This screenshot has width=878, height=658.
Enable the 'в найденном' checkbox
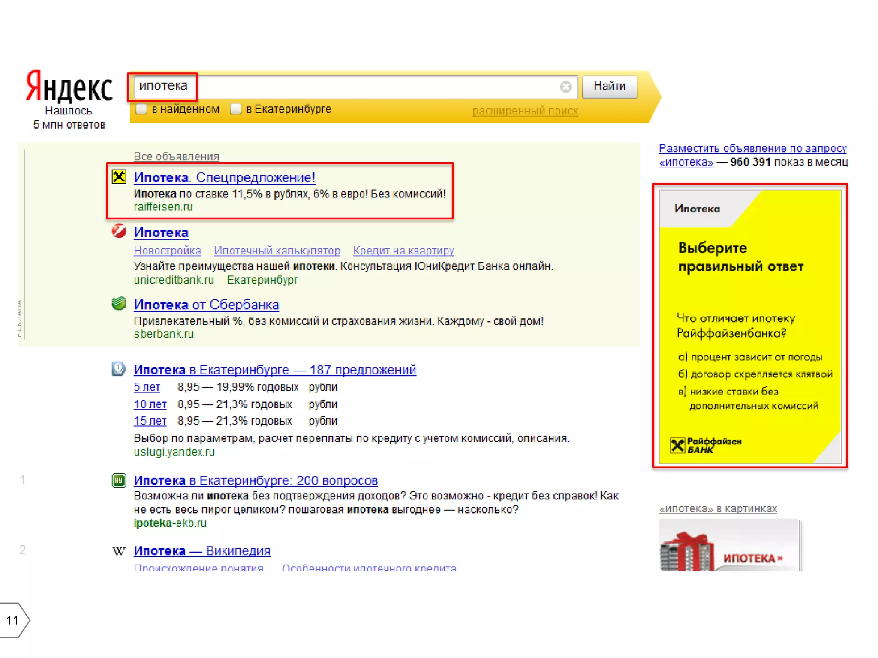[141, 109]
